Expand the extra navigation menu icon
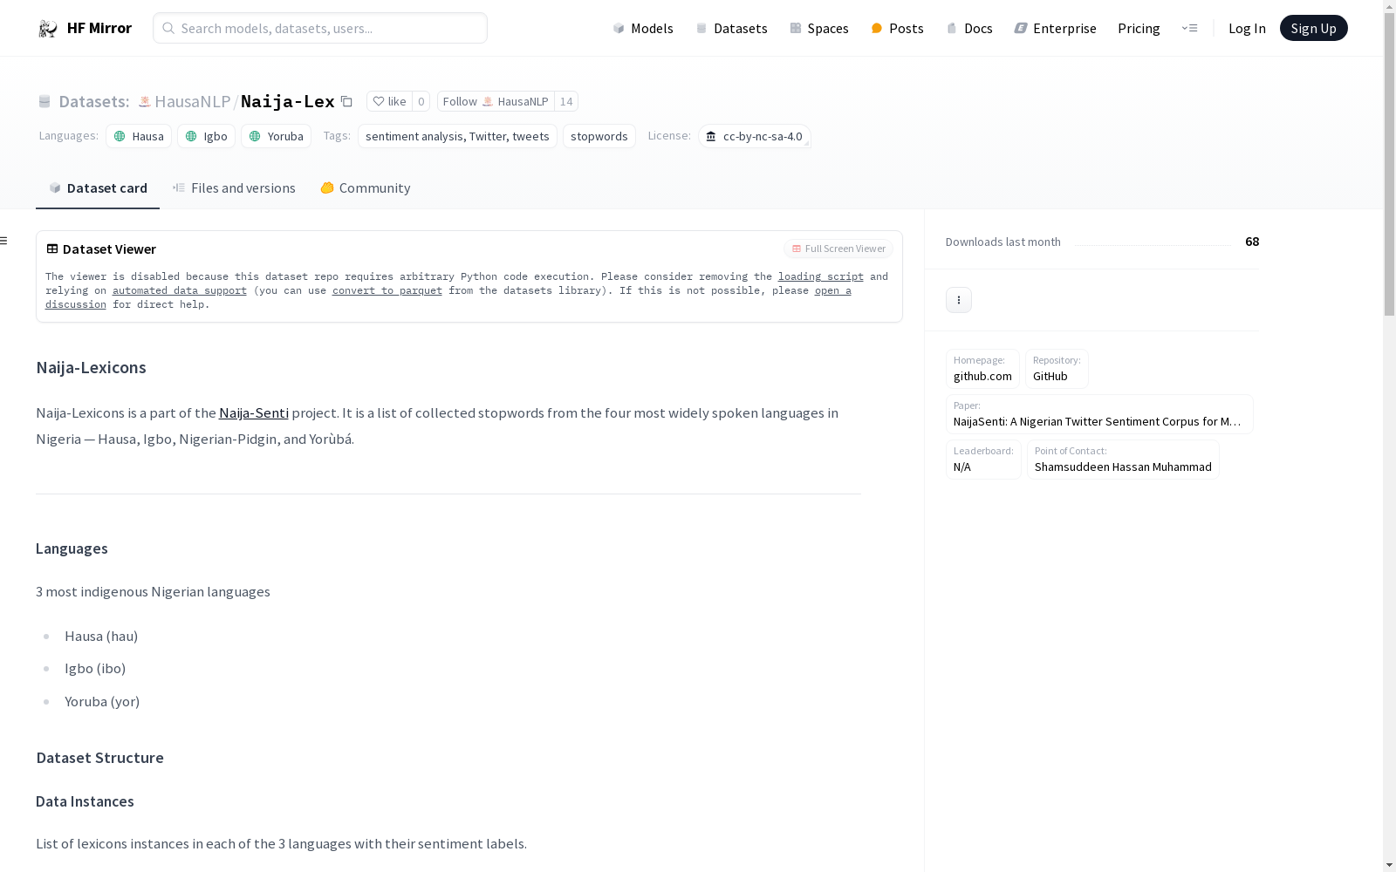The image size is (1396, 872). 1189,28
